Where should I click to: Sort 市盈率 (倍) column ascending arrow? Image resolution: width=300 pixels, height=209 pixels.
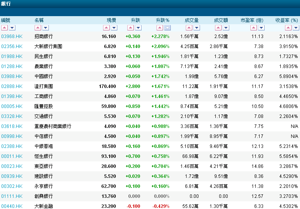coord(254,28)
